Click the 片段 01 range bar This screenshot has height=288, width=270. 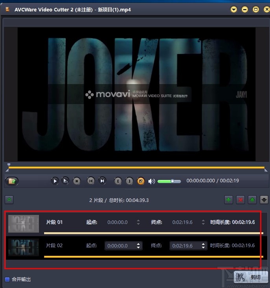tap(153, 233)
